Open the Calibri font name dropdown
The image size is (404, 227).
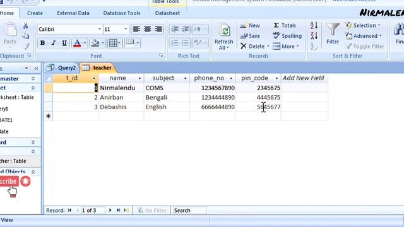(100, 29)
